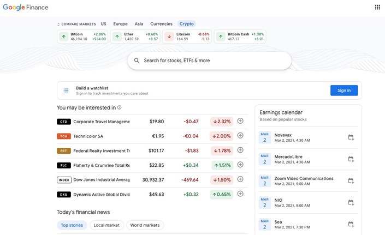Image resolution: width=385 pixels, height=235 pixels.
Task: Click the 2.32% down change badge
Action: point(222,122)
